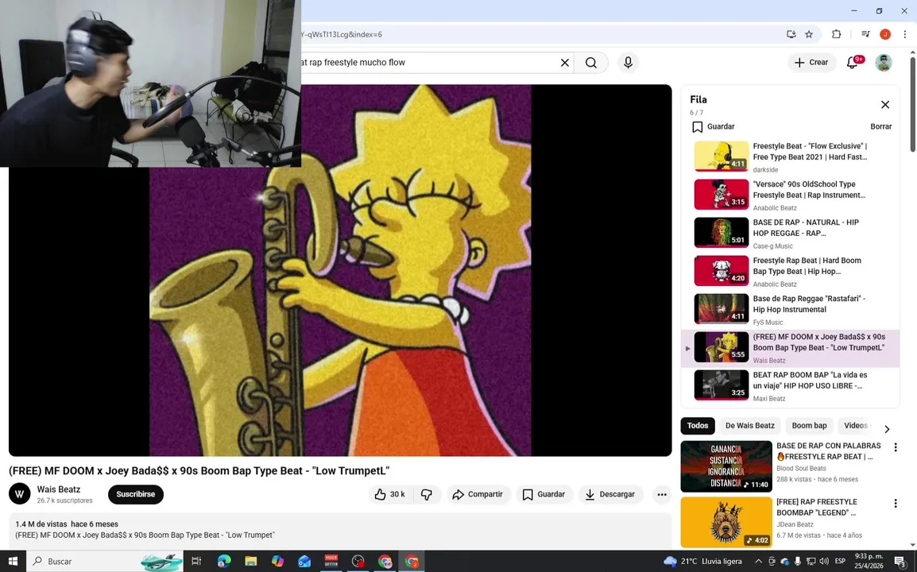Open the volume speaker tray icon

824,562
